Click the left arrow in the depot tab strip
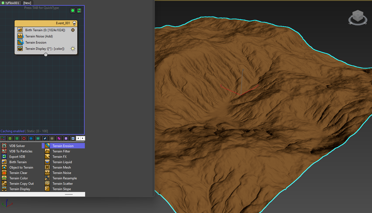372x213 pixels. click(79, 138)
